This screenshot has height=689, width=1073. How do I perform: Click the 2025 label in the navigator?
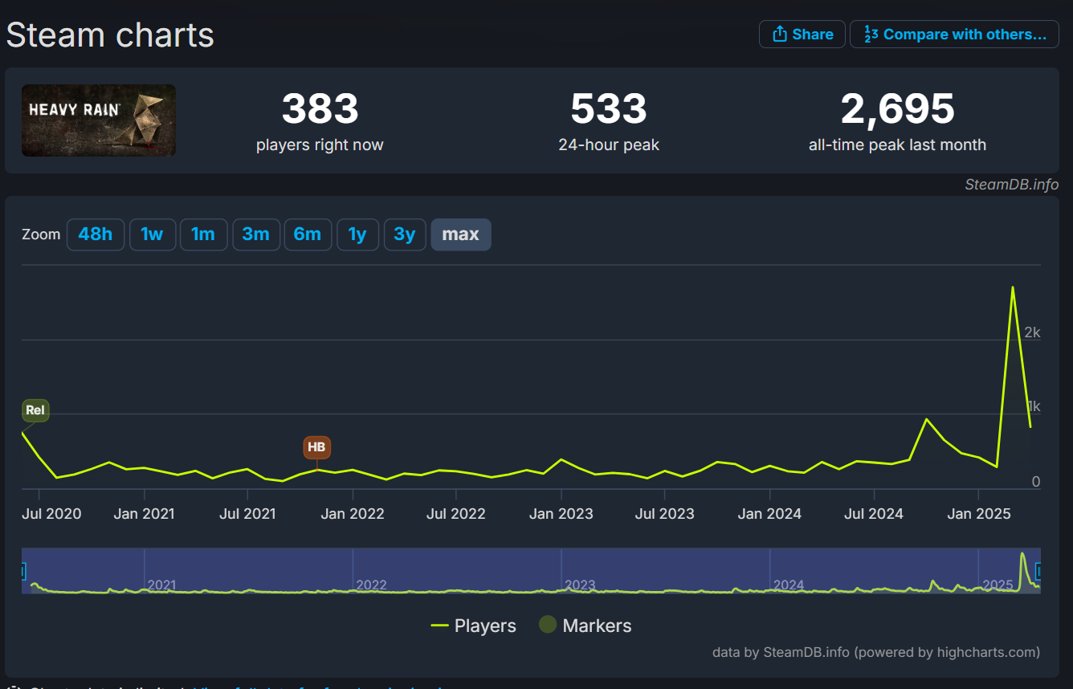tap(998, 585)
